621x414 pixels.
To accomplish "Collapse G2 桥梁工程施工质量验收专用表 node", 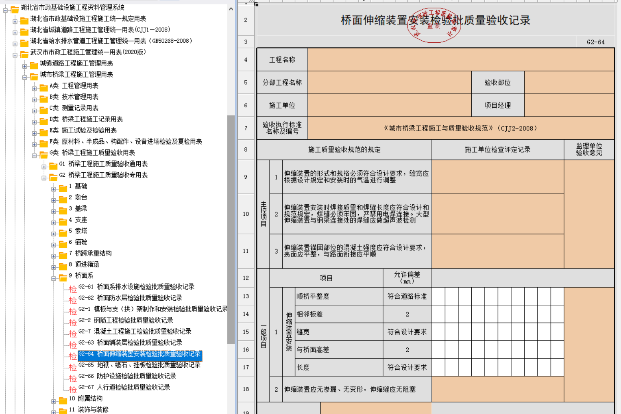I will pos(44,178).
